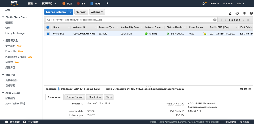The width and height of the screenshot is (254, 124).
Task: Collapse the Elastic Block Store section
Action: point(3,17)
